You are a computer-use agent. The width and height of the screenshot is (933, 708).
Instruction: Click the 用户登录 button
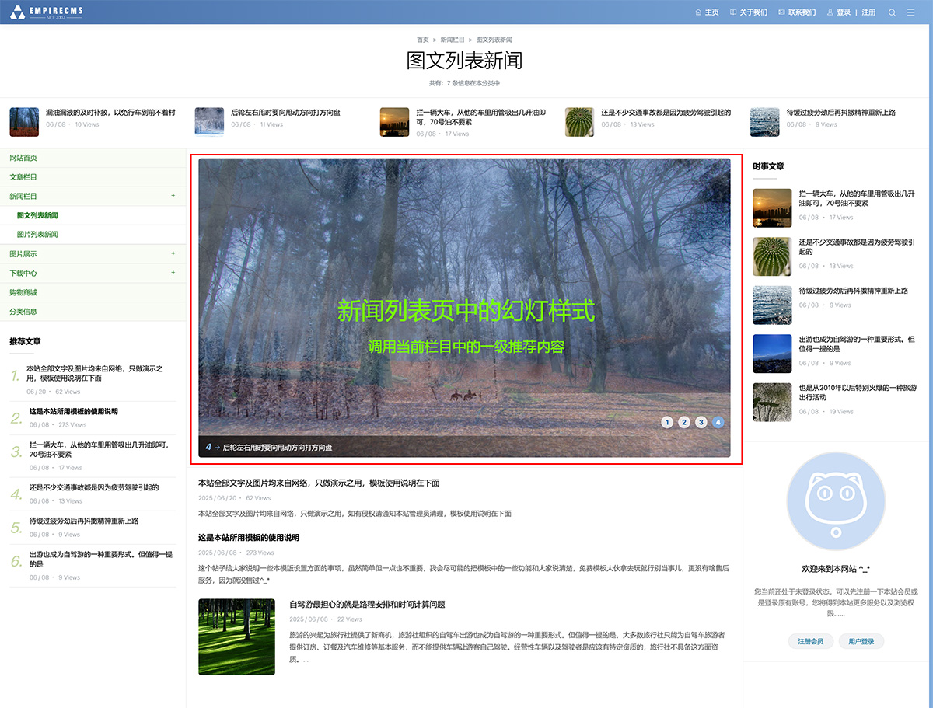click(x=861, y=641)
